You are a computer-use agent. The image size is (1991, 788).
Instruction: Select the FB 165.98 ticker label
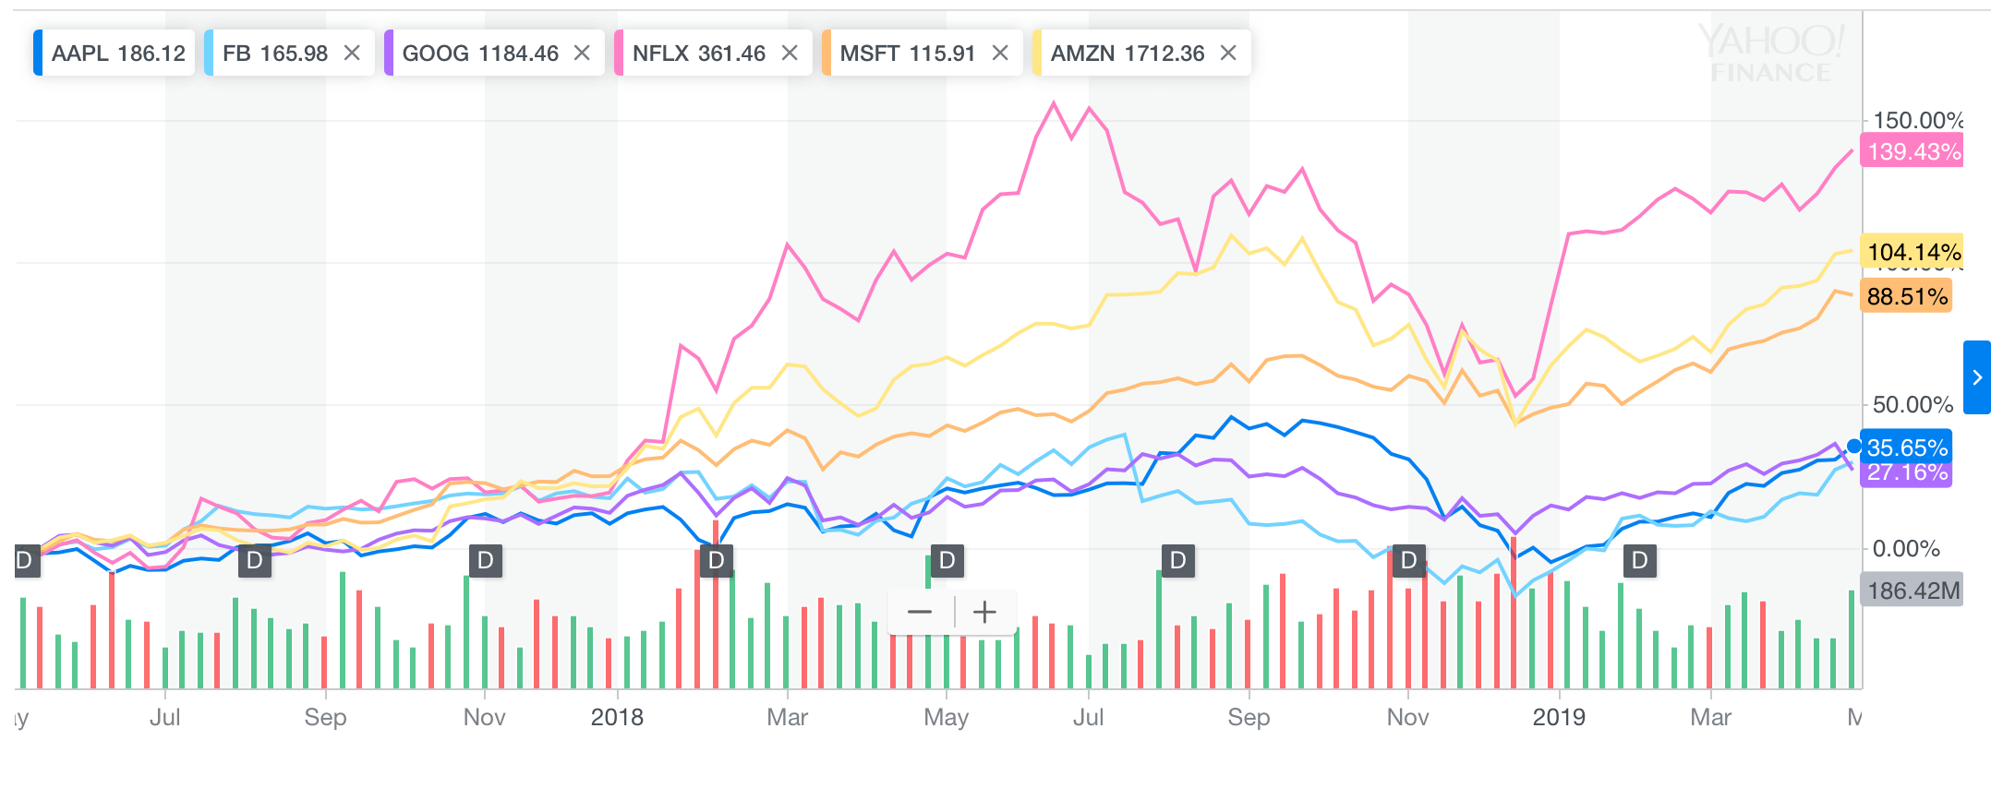click(x=275, y=54)
